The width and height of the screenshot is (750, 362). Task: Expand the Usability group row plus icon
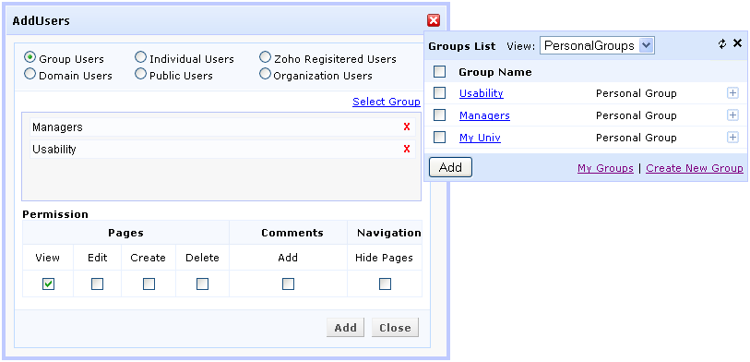click(x=732, y=93)
